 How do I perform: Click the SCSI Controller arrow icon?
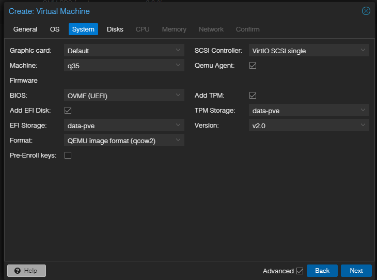[x=363, y=50]
